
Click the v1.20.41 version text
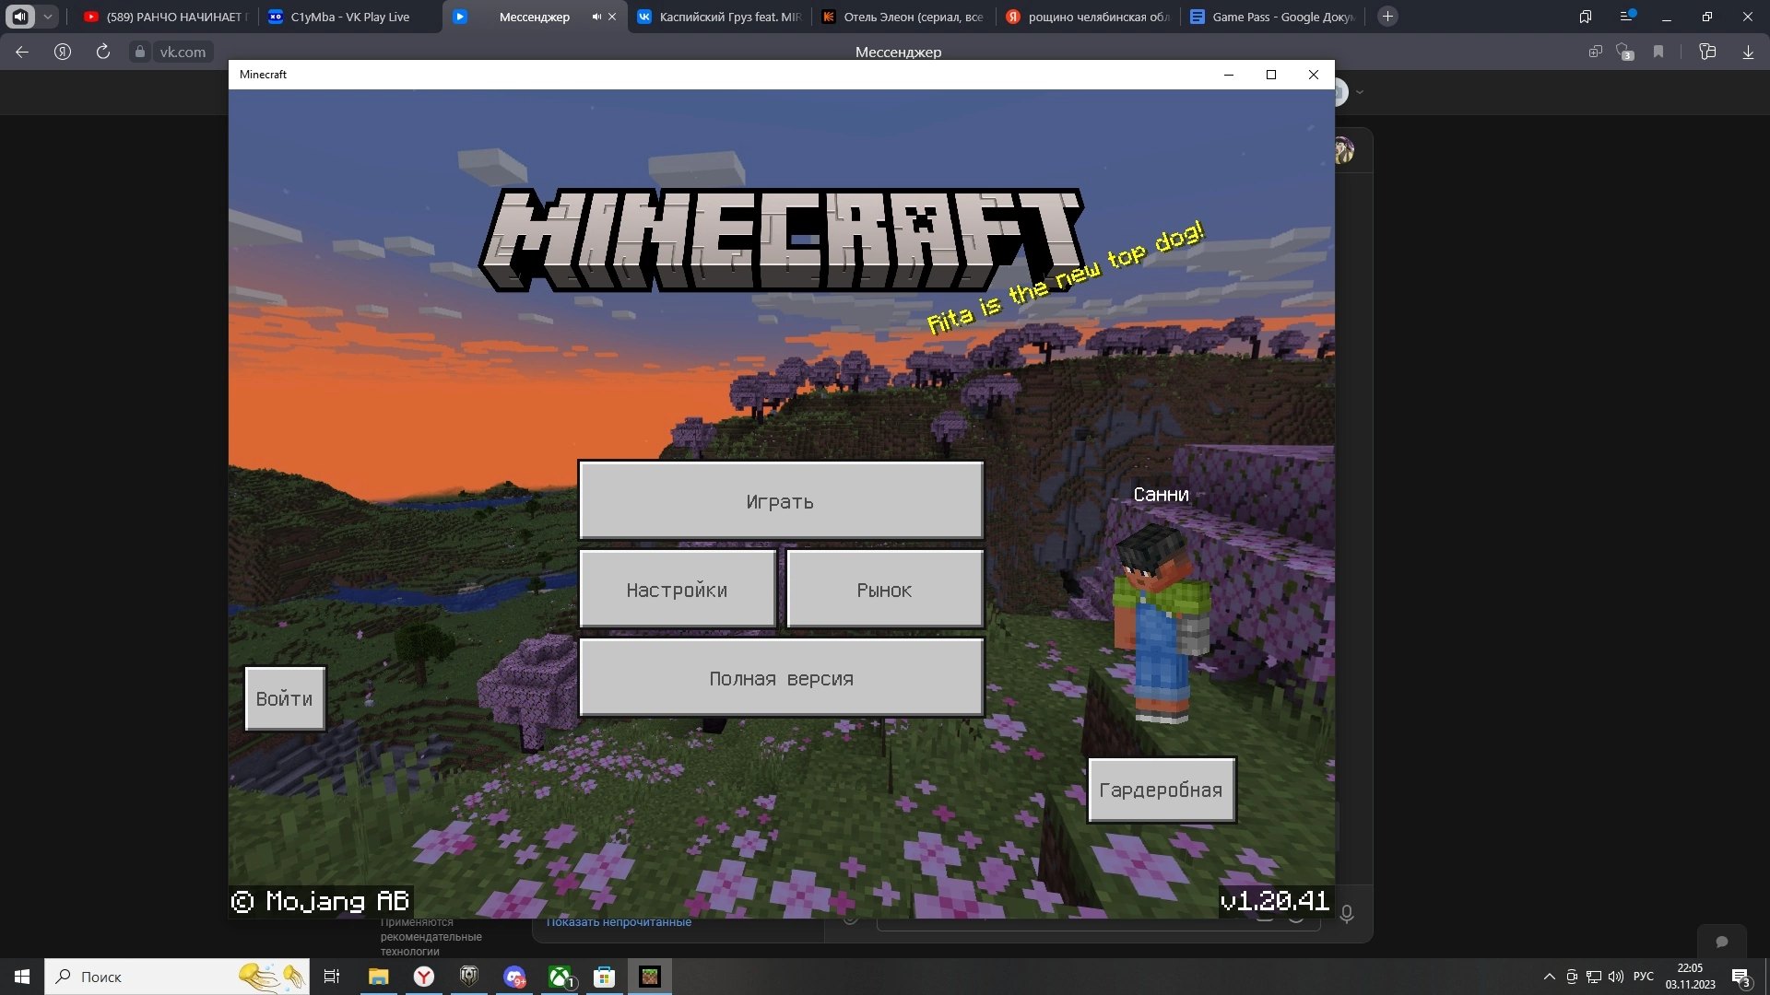coord(1275,901)
